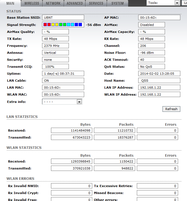Open the SYSTEM tab

pyautogui.click(x=118, y=3)
